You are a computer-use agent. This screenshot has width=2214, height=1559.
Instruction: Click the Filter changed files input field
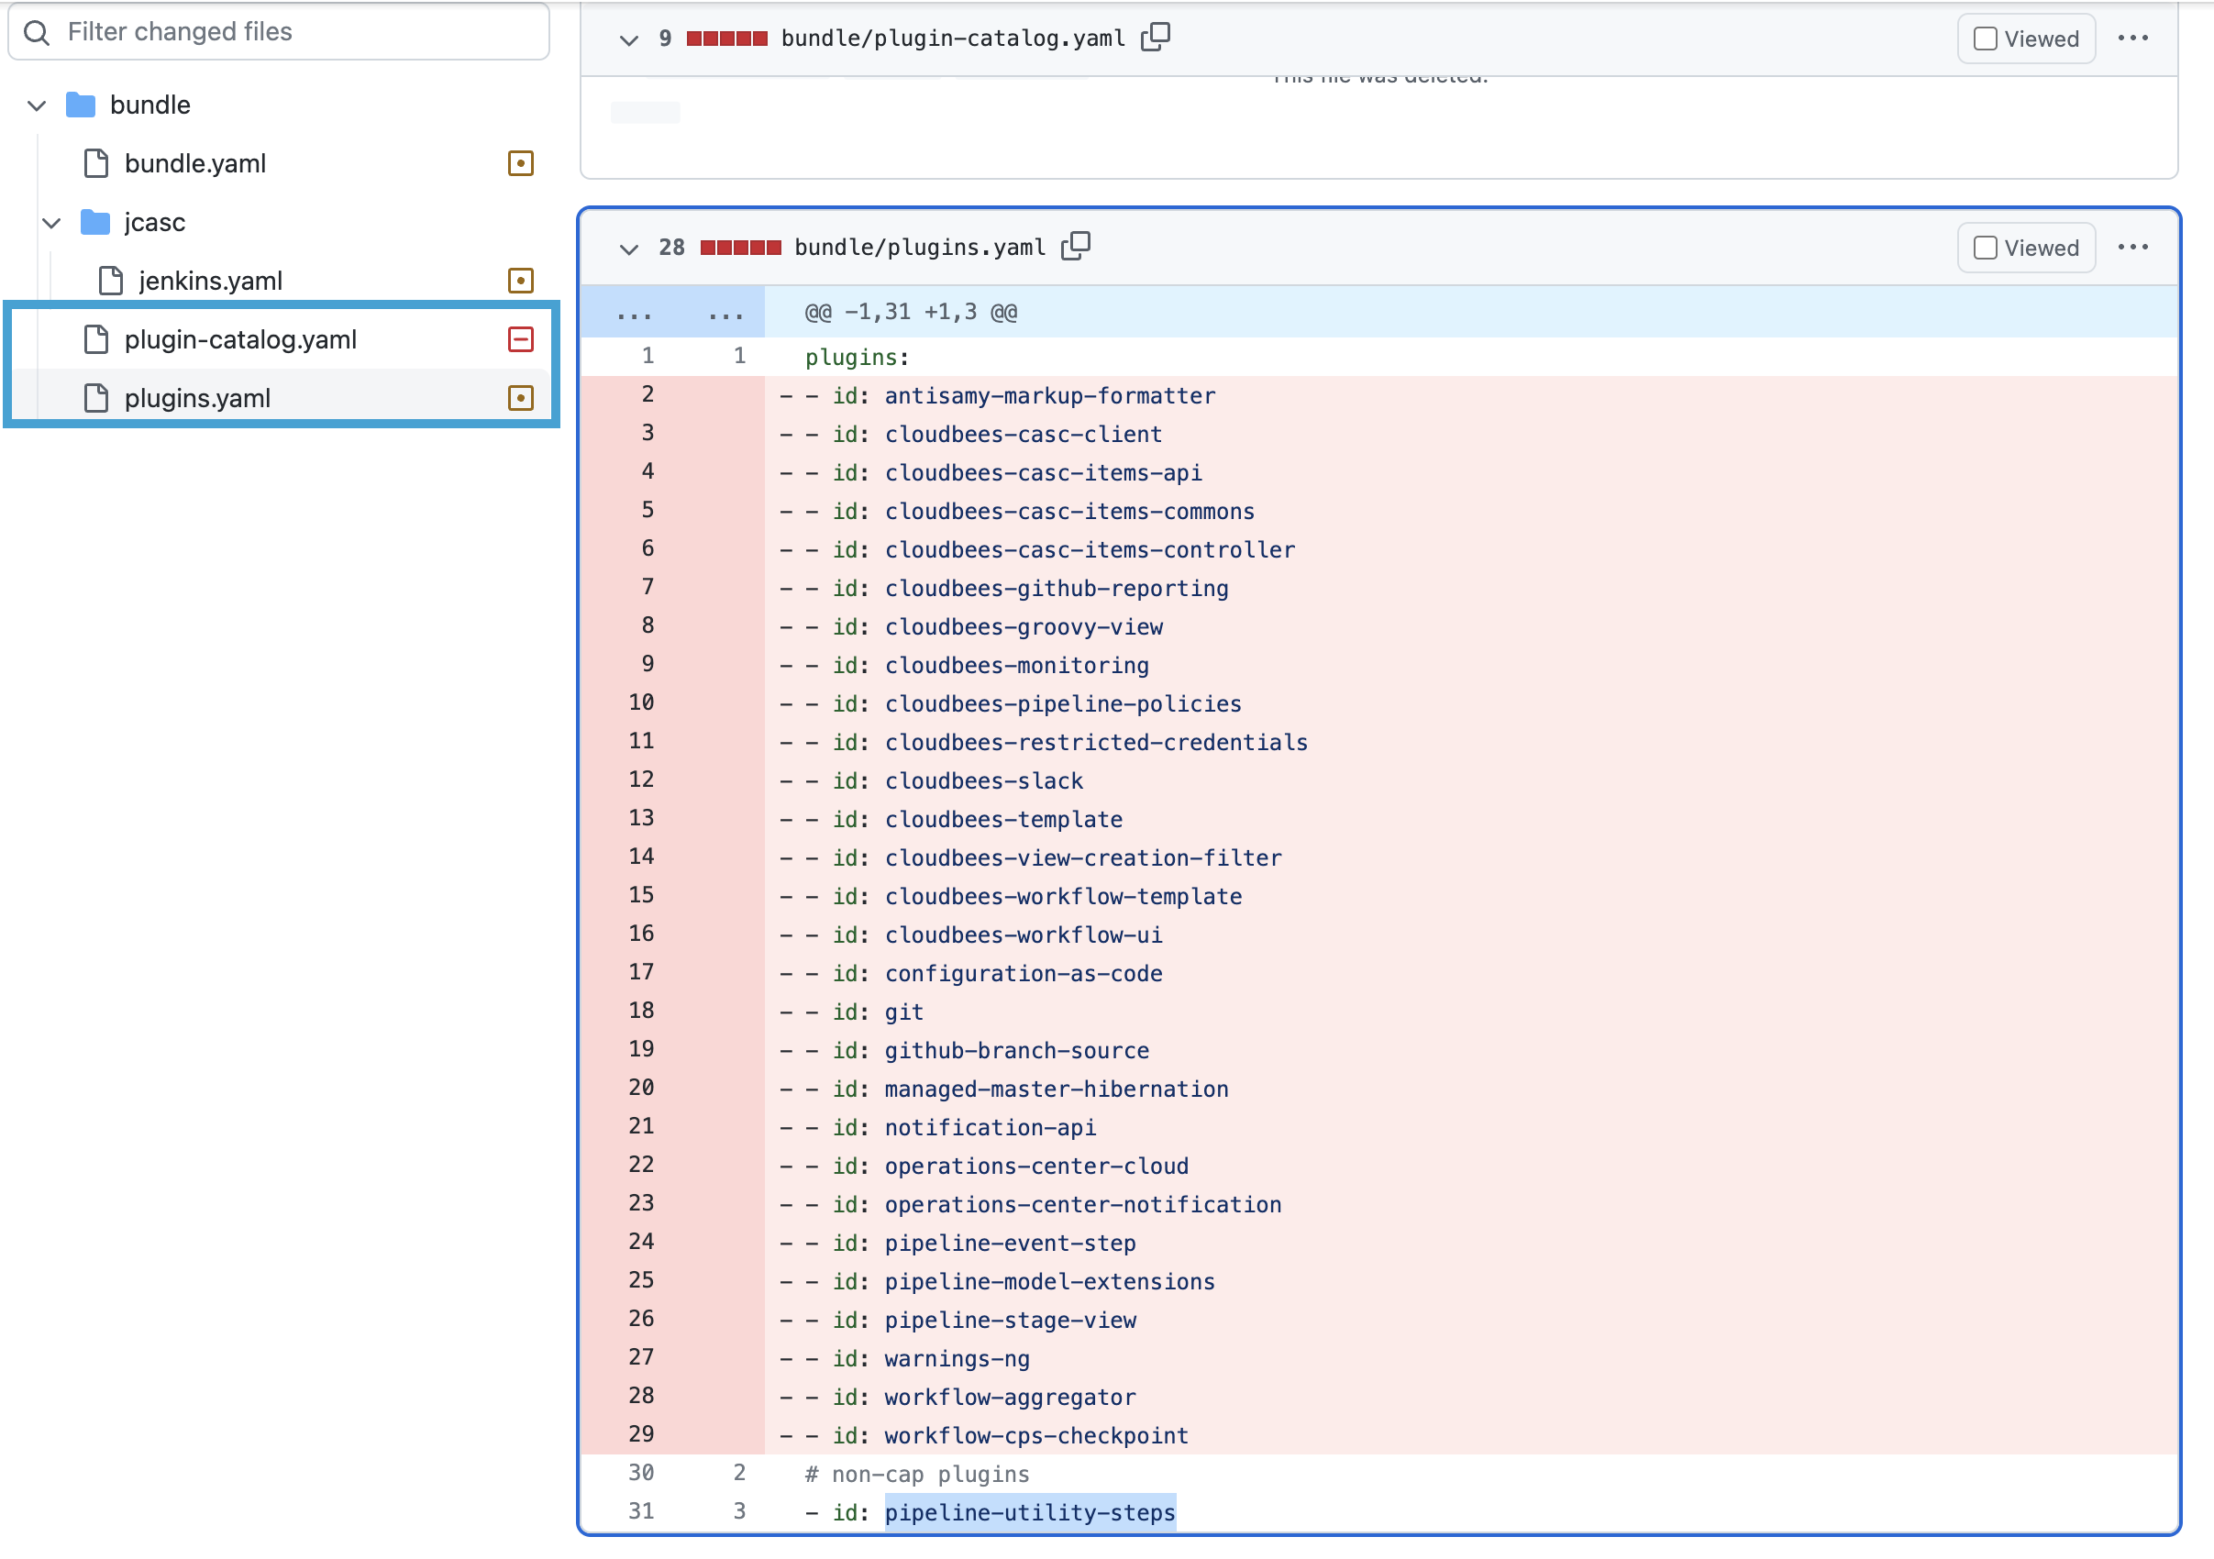click(280, 32)
